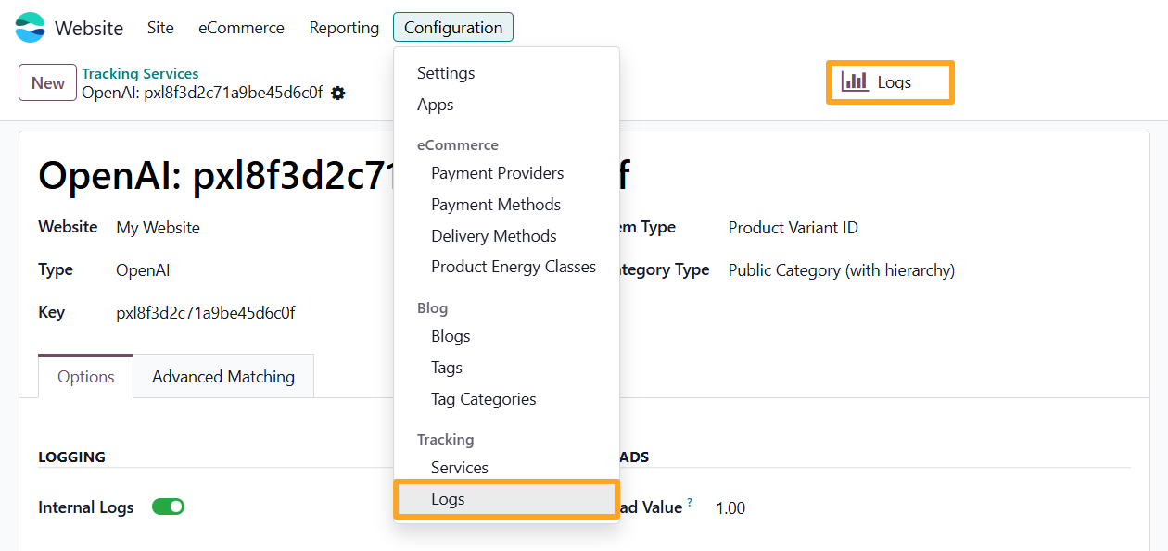
Task: Click the Internal Logs label
Action: (86, 507)
